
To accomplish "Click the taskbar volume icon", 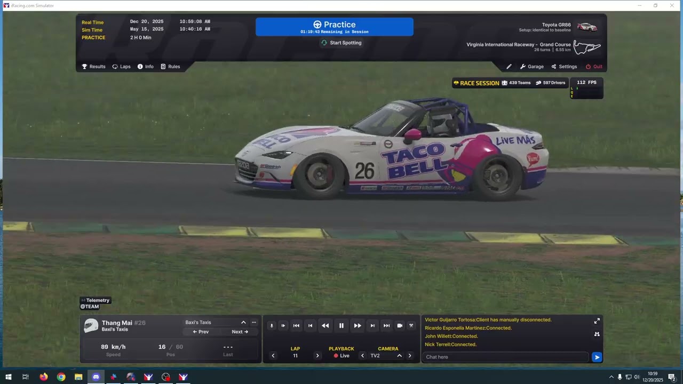I will tap(637, 377).
